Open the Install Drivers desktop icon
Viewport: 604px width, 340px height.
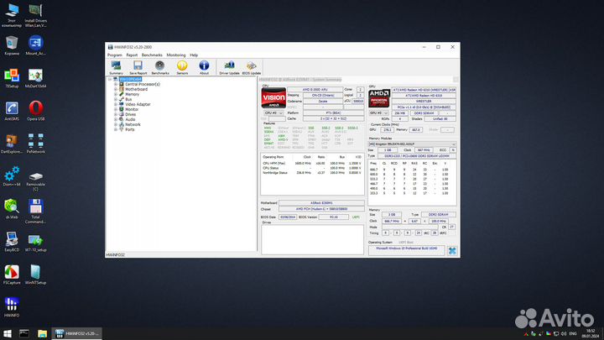pyautogui.click(x=35, y=15)
